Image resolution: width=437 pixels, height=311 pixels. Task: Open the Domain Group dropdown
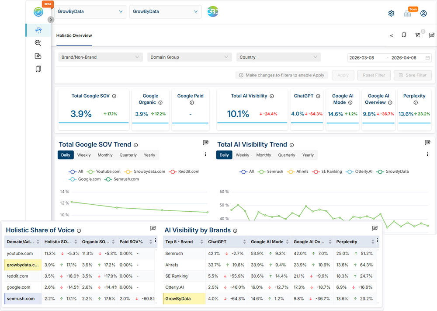point(190,57)
